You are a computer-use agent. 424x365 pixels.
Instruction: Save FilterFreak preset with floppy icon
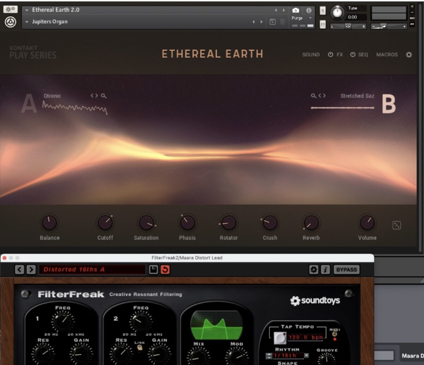tap(153, 270)
